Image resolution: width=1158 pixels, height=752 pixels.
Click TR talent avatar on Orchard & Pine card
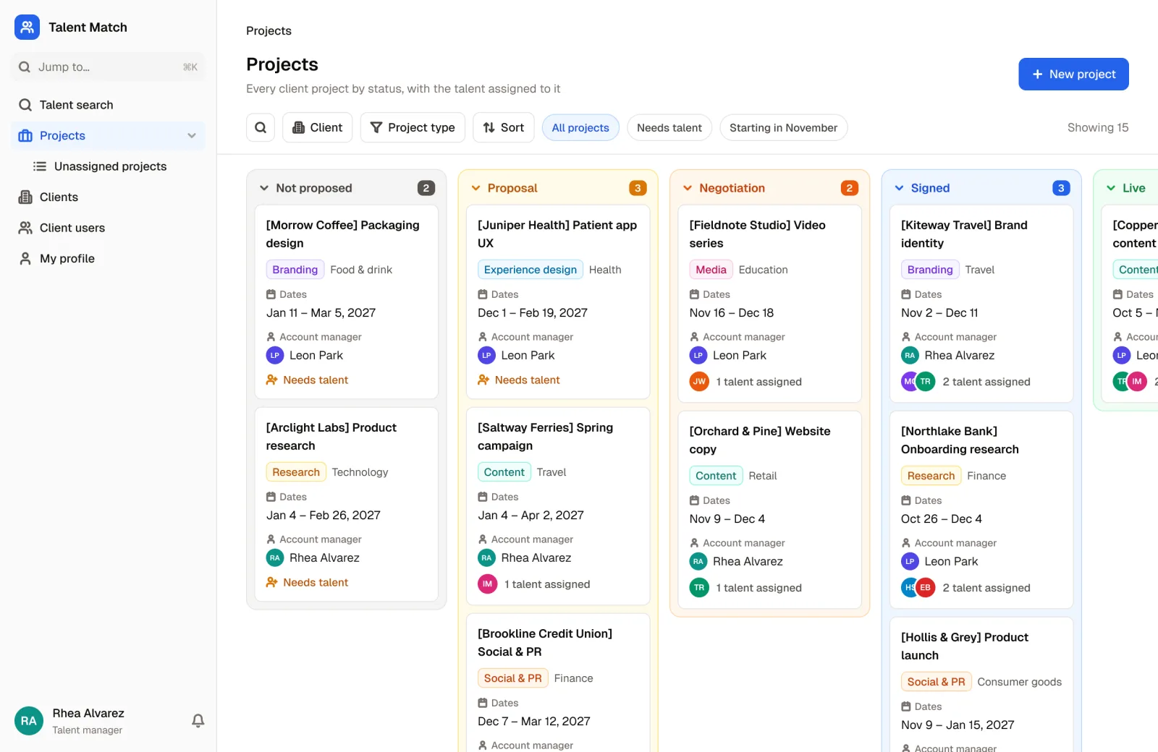(x=699, y=587)
